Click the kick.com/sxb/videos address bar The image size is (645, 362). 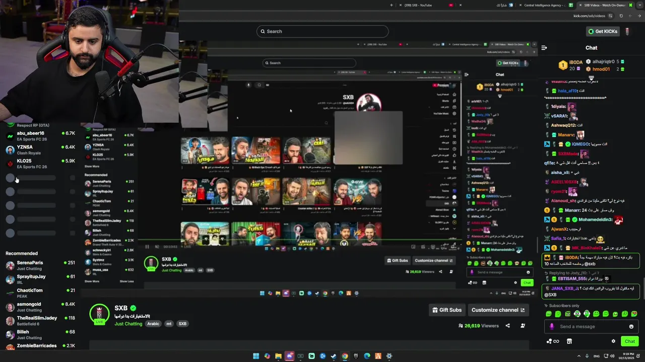pyautogui.click(x=589, y=16)
